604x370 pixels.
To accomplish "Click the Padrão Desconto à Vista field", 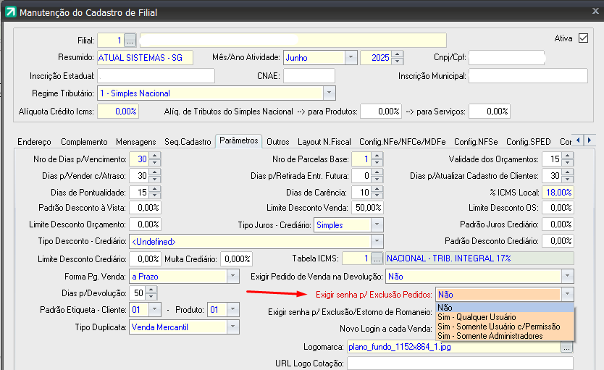I will coord(145,208).
